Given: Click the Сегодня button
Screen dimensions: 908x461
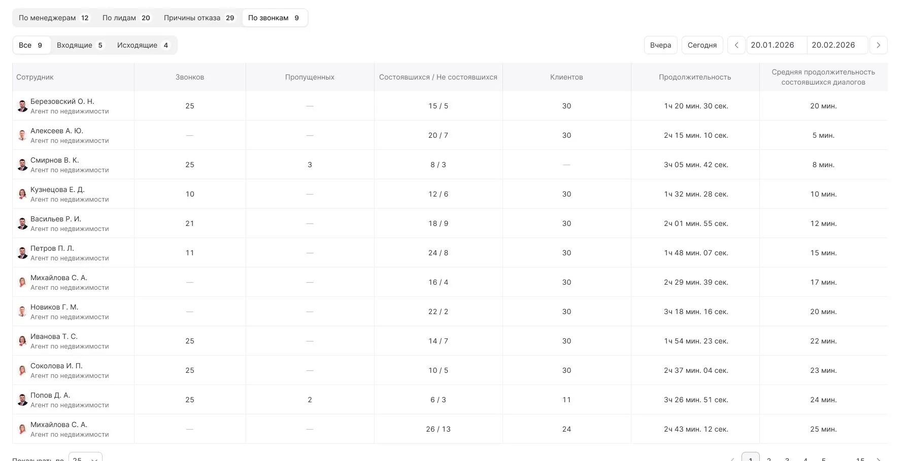Looking at the screenshot, I should pyautogui.click(x=702, y=45).
